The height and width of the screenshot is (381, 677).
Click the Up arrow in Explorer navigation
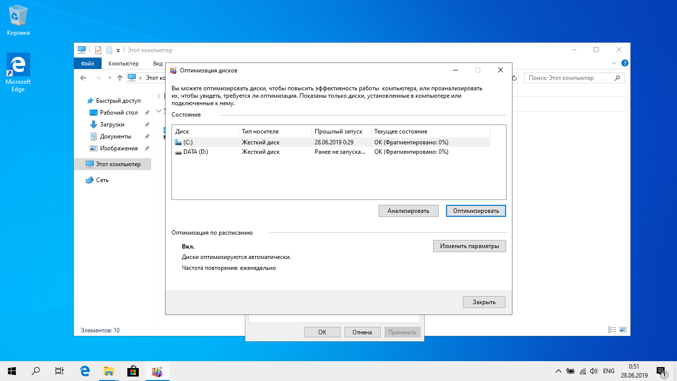[x=119, y=78]
